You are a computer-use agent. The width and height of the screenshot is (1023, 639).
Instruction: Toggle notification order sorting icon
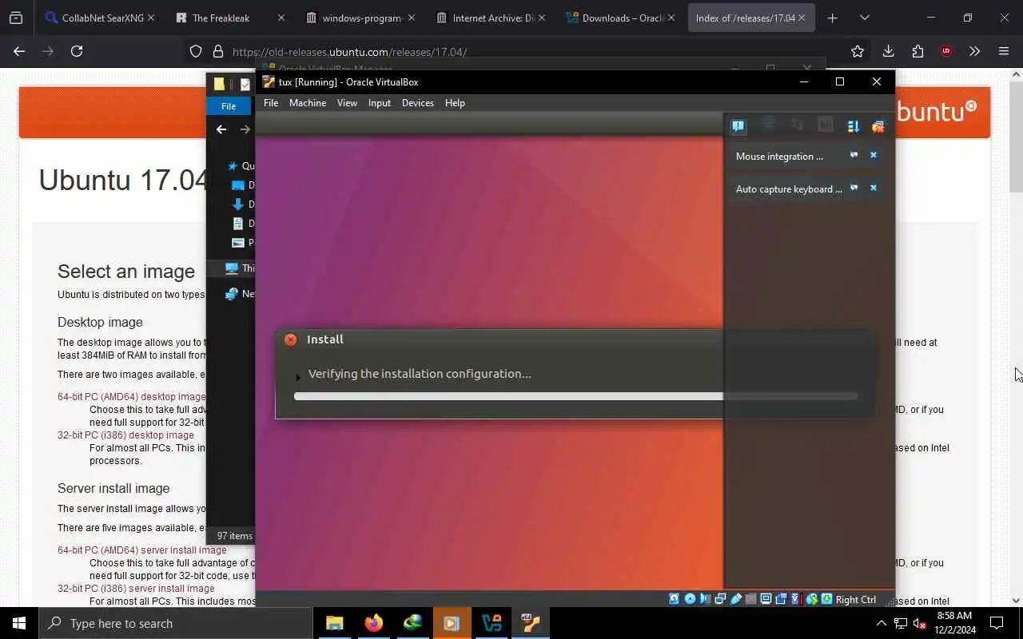853,126
